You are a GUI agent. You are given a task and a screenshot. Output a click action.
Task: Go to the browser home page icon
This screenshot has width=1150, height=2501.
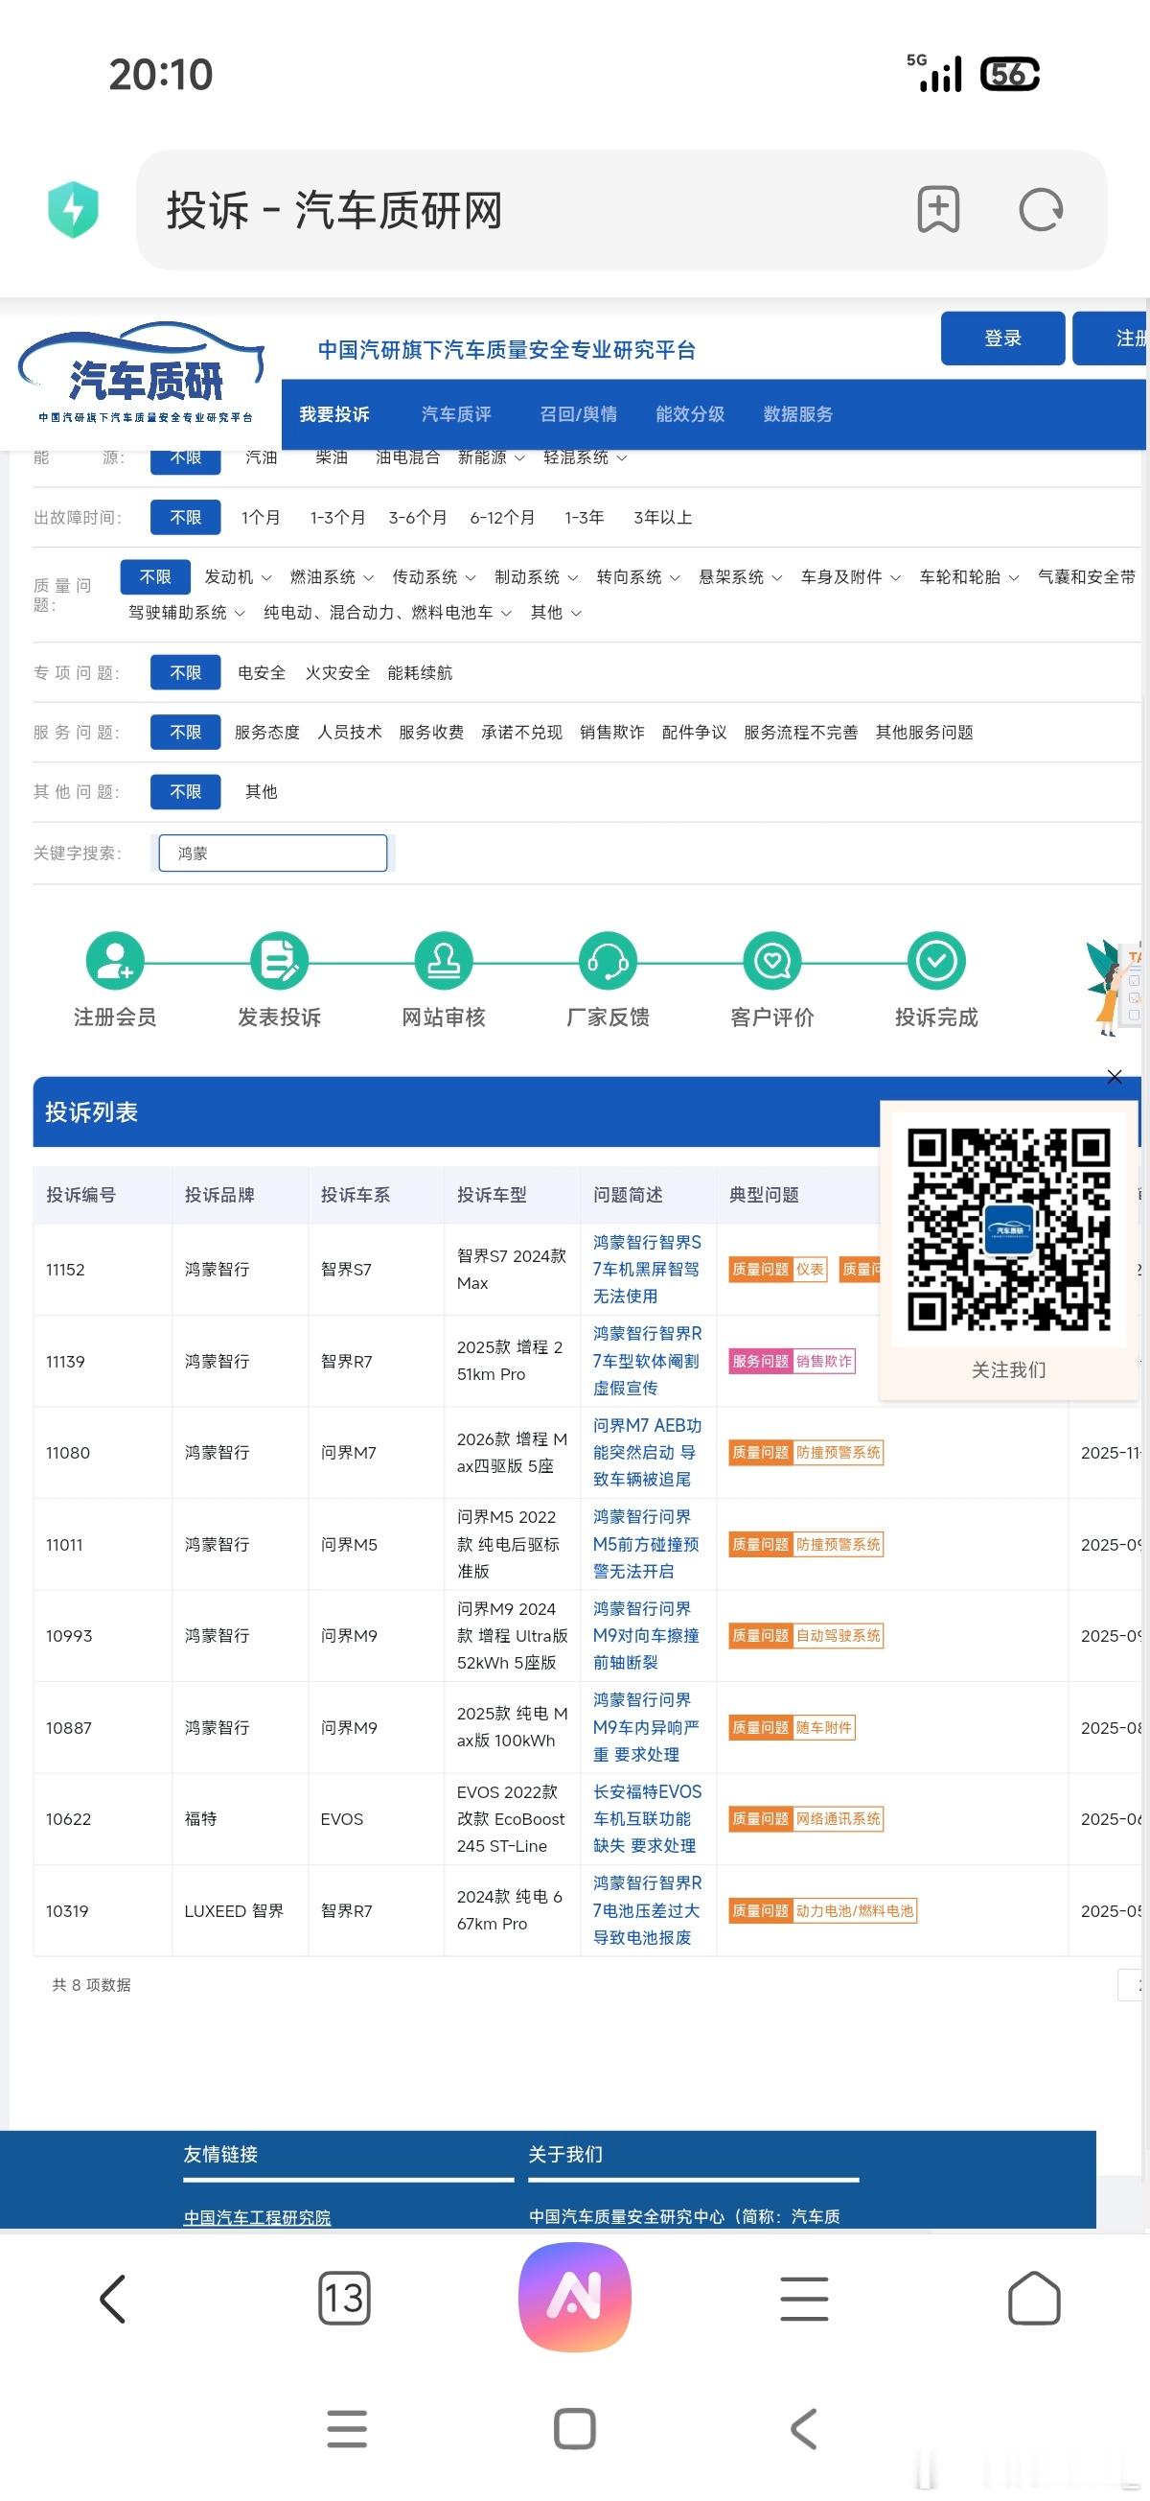[x=1034, y=2298]
